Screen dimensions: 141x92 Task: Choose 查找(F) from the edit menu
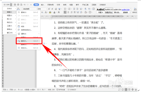coord(29,41)
